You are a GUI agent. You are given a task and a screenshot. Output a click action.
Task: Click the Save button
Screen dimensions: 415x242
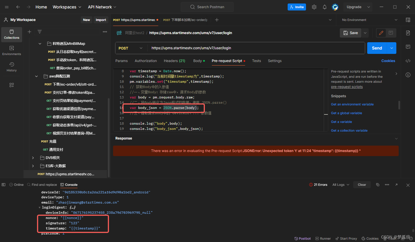[351, 33]
